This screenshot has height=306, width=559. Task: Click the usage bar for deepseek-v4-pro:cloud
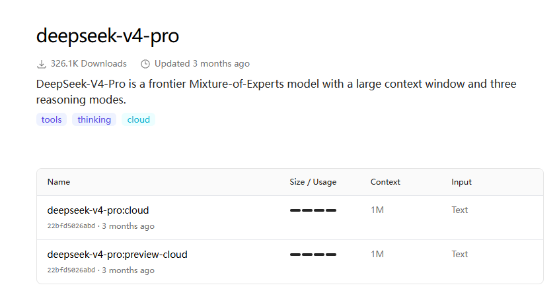click(313, 210)
